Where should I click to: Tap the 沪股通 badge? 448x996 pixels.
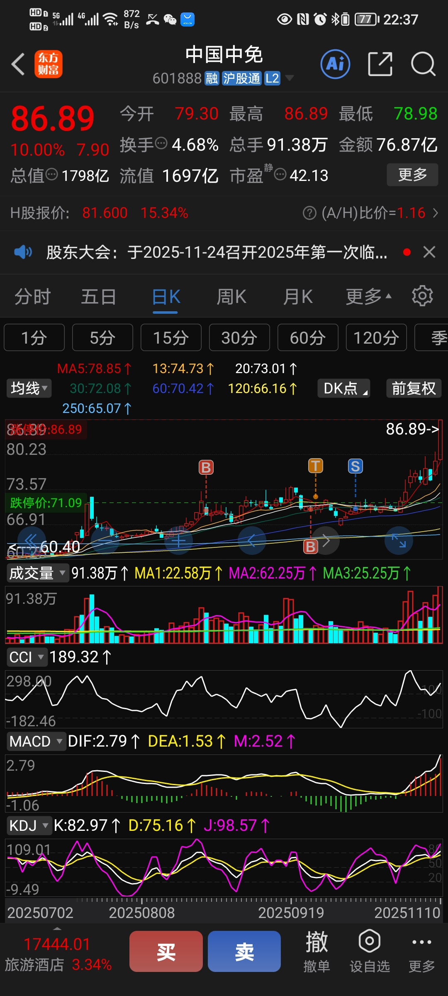(x=242, y=78)
